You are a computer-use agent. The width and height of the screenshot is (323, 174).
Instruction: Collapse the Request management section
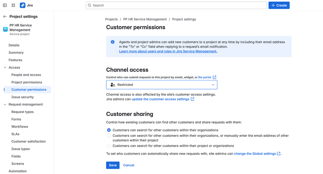tap(5, 104)
